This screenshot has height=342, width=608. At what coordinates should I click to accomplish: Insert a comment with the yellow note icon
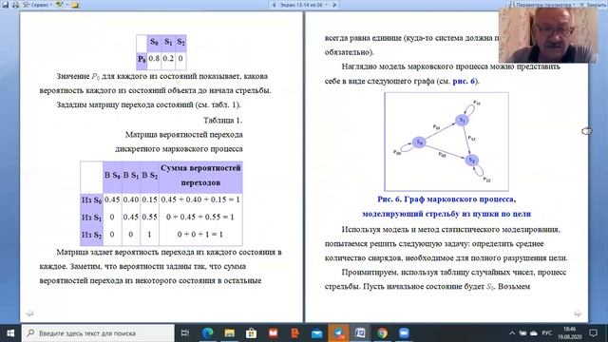75,5
